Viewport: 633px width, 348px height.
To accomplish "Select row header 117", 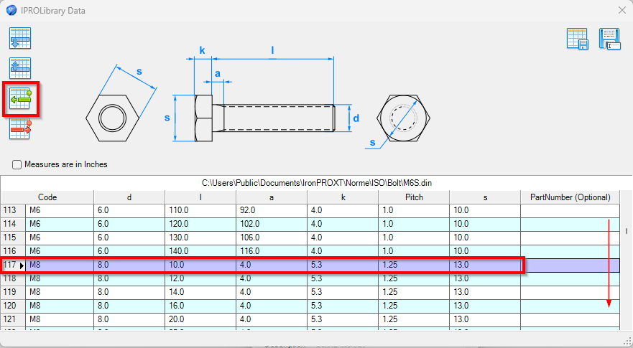I will pos(13,265).
